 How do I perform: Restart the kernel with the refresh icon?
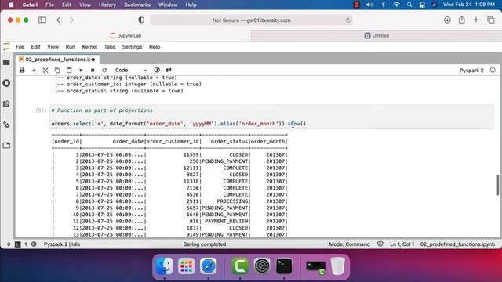point(104,70)
